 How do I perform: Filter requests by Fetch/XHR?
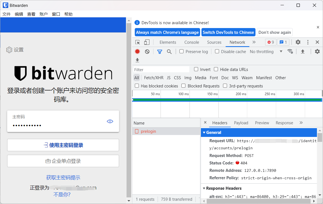tap(154, 78)
